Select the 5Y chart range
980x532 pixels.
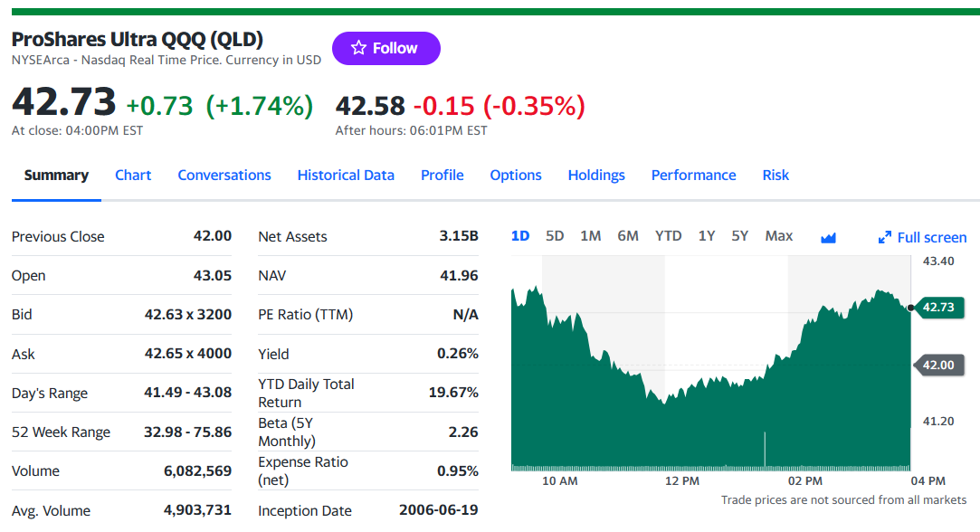point(739,236)
